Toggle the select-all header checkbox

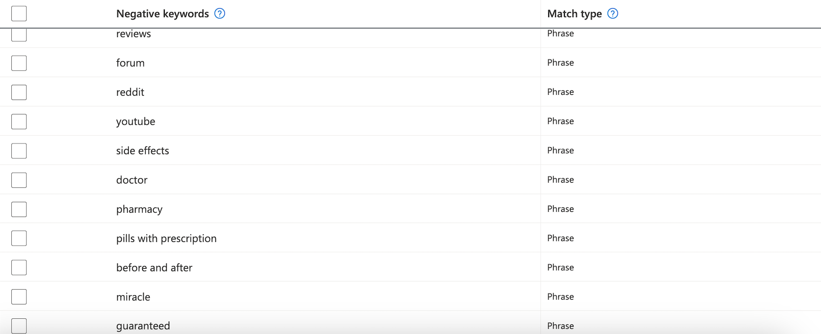point(19,13)
